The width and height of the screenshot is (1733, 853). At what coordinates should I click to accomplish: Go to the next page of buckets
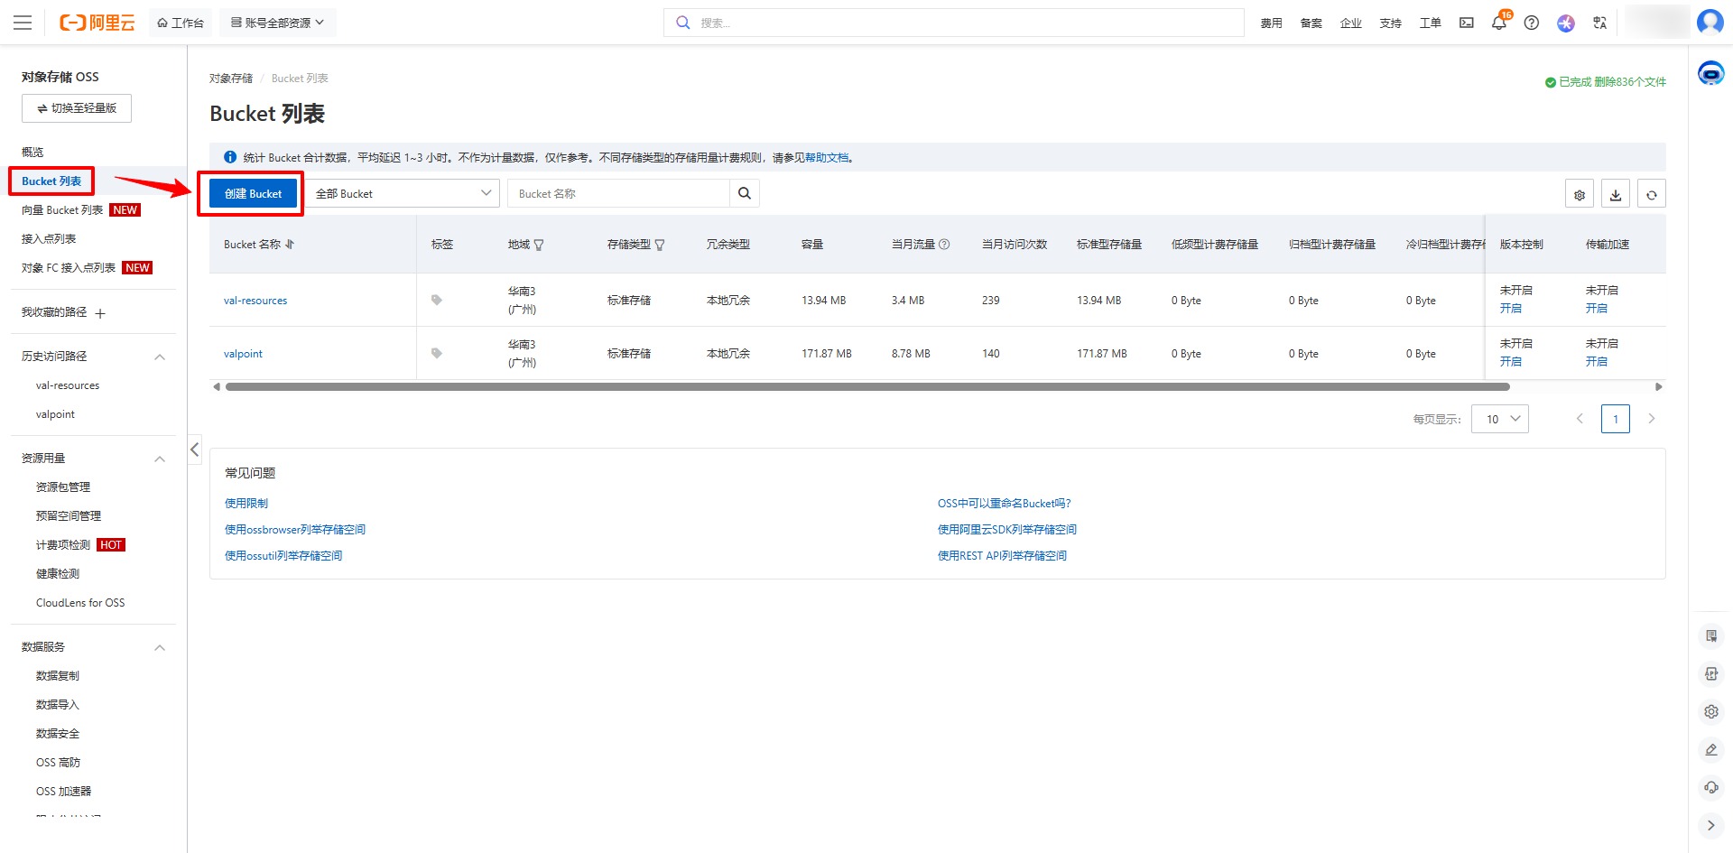(1652, 419)
